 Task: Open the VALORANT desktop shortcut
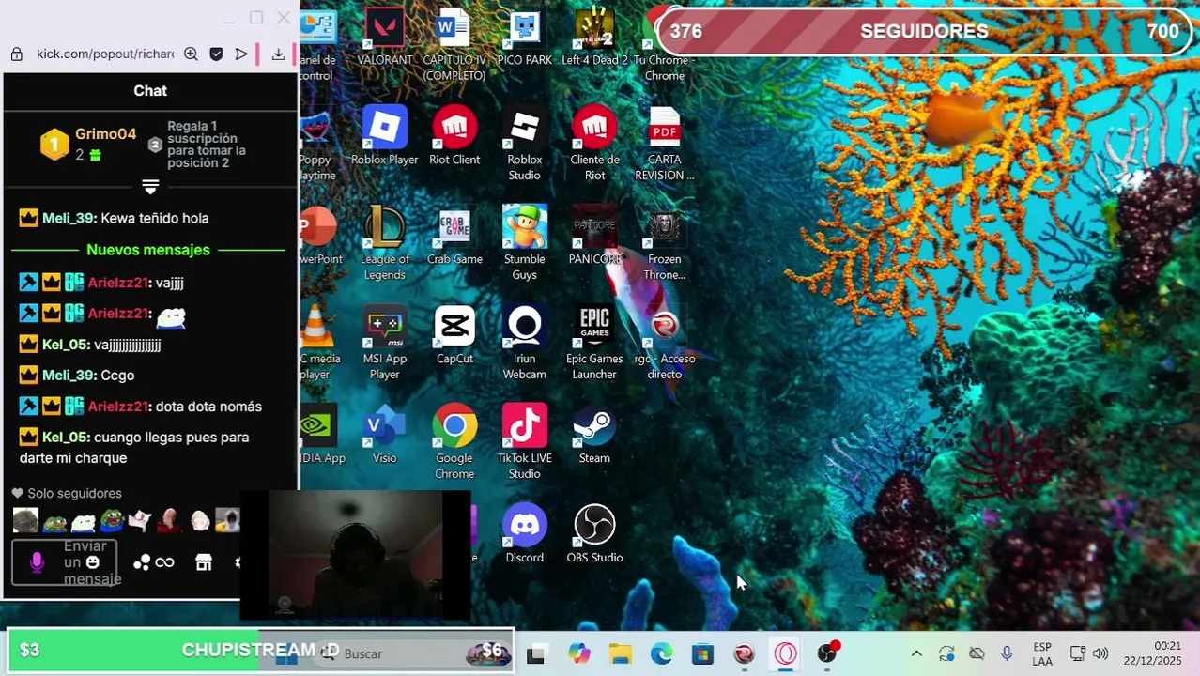(384, 38)
